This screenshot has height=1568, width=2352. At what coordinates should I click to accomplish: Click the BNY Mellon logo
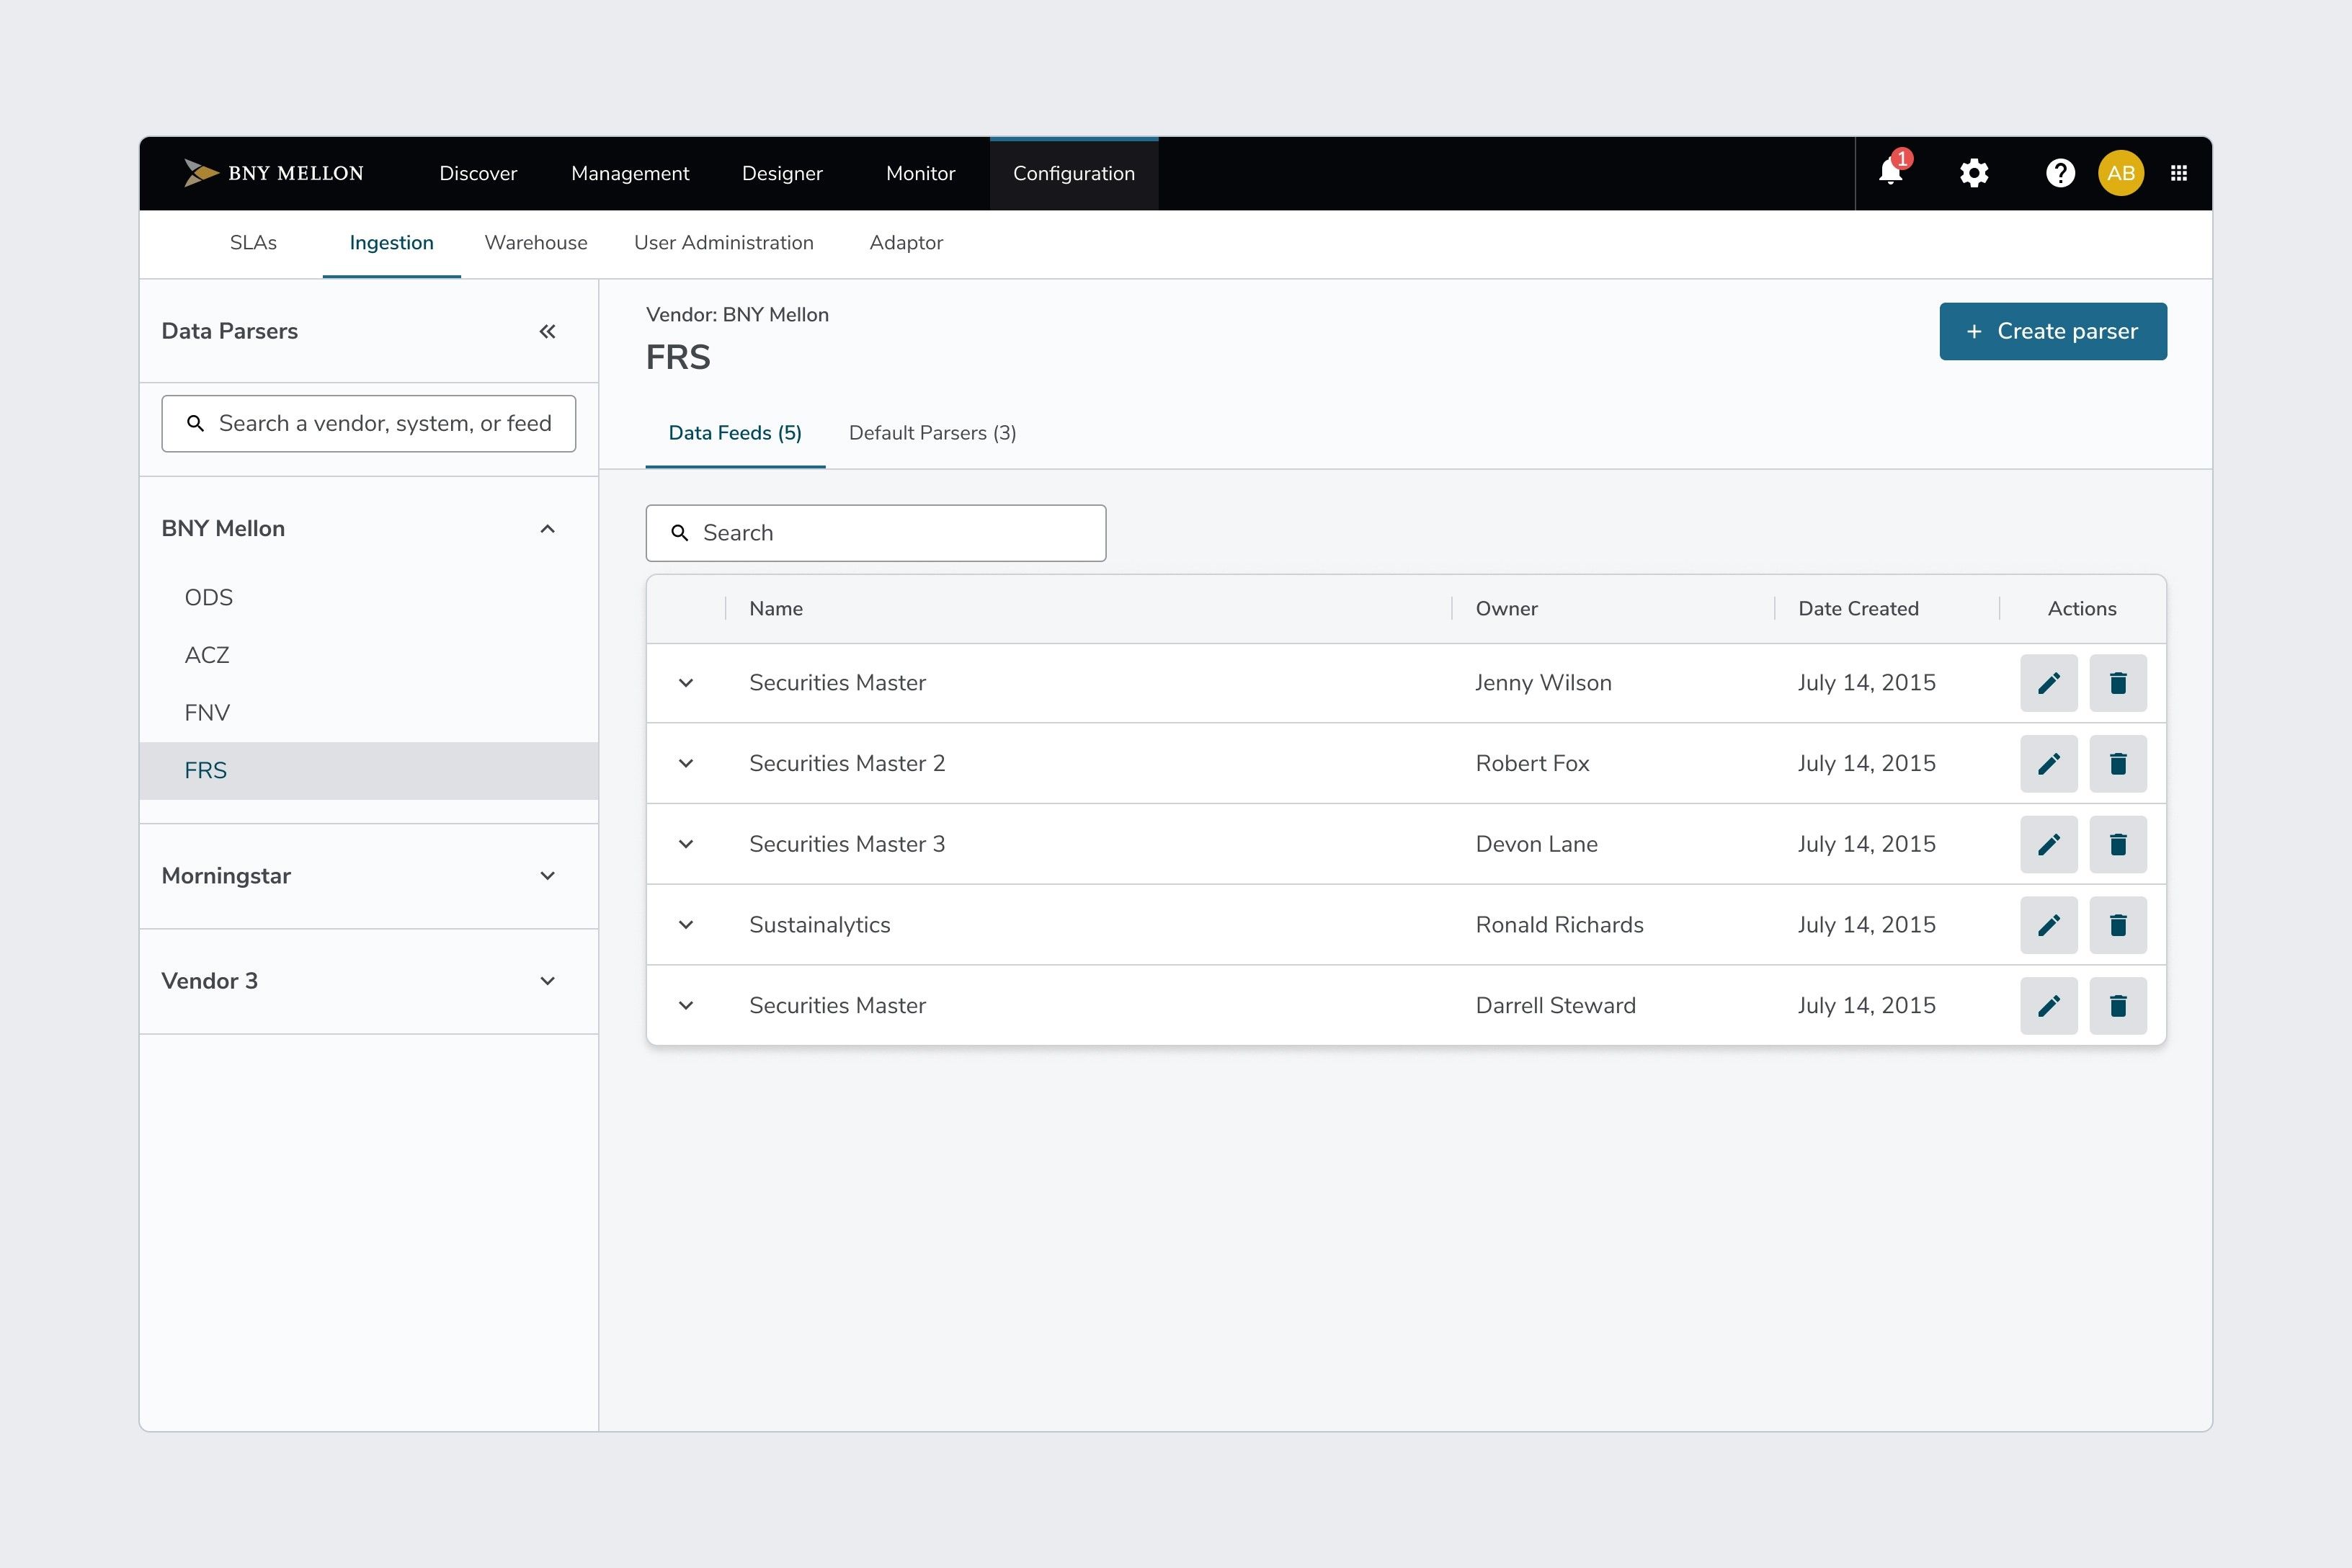[x=274, y=173]
